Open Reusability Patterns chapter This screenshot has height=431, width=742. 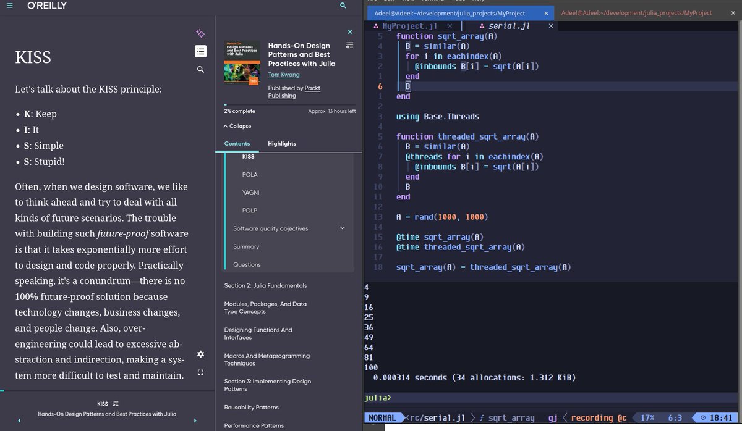pyautogui.click(x=251, y=407)
